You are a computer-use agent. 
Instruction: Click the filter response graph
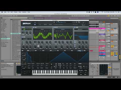click(x=81, y=36)
